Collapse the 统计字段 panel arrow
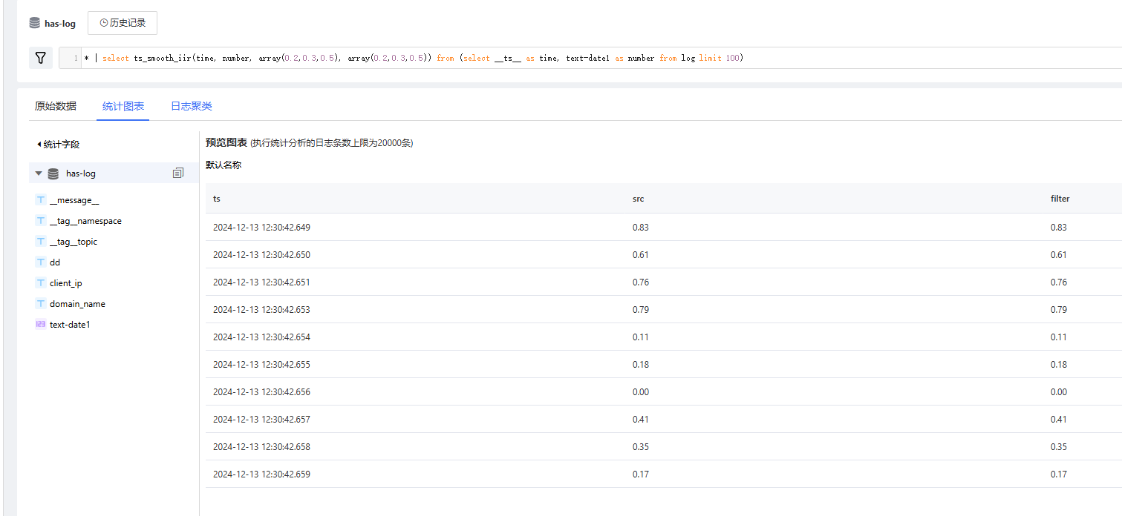This screenshot has width=1122, height=516. tap(39, 144)
